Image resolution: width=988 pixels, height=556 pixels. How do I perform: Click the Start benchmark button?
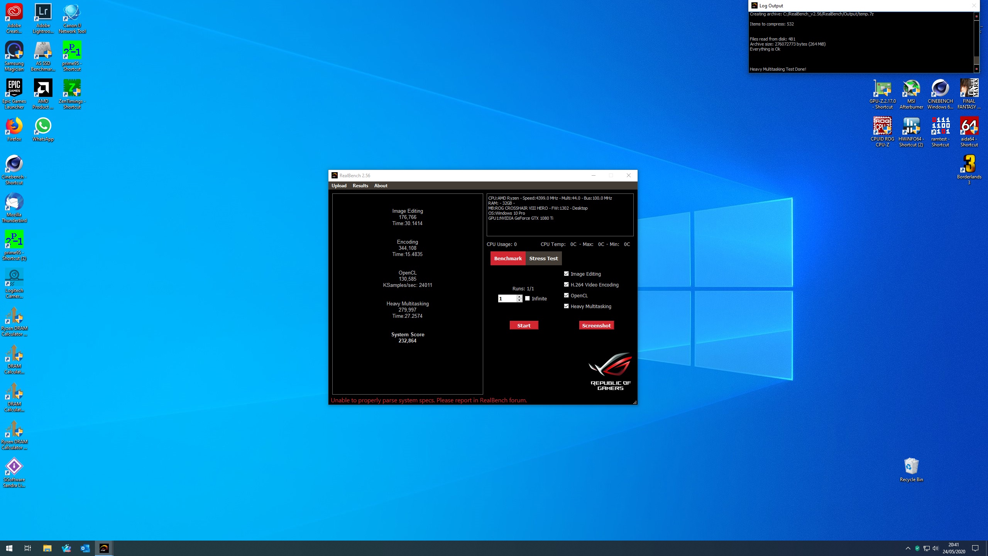[x=524, y=325]
